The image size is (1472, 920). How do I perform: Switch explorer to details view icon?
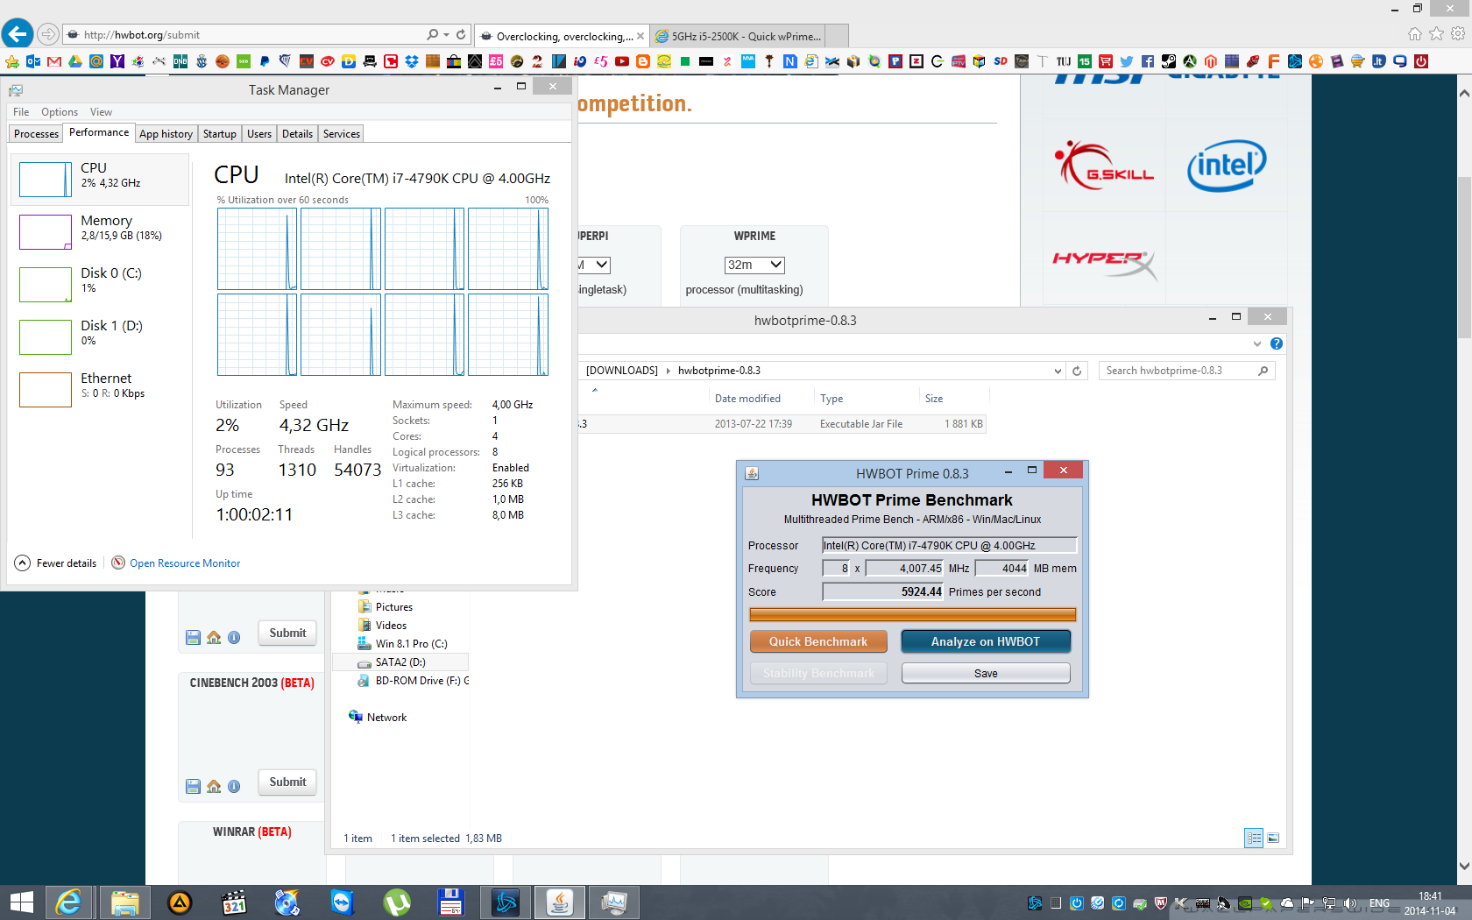(x=1254, y=839)
